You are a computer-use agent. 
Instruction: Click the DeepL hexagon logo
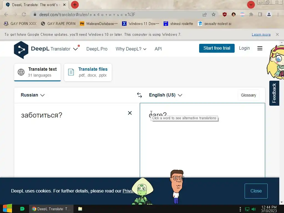click(x=21, y=50)
